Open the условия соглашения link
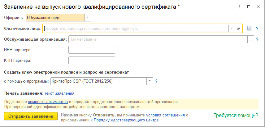This screenshot has width=265, height=127. click(x=165, y=115)
